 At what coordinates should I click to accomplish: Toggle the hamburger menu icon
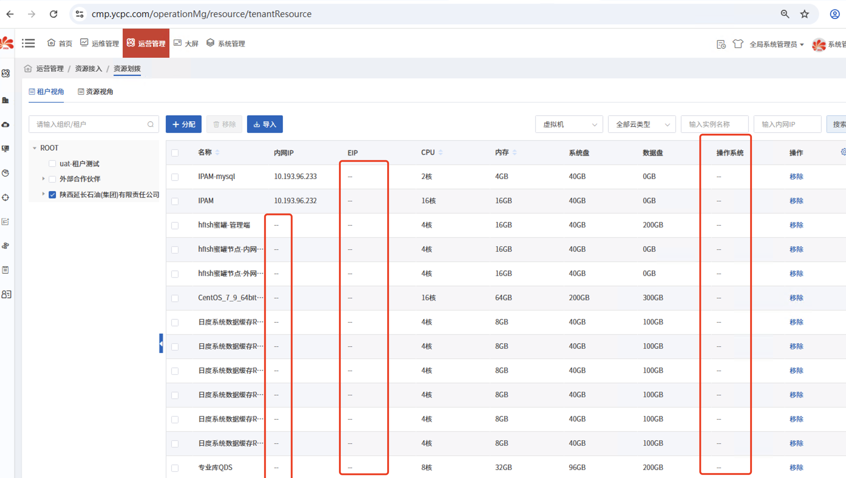coord(28,43)
